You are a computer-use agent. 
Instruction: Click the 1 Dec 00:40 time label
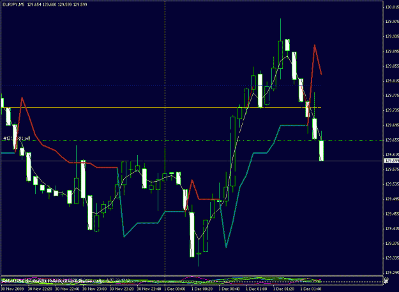[x=229, y=289]
